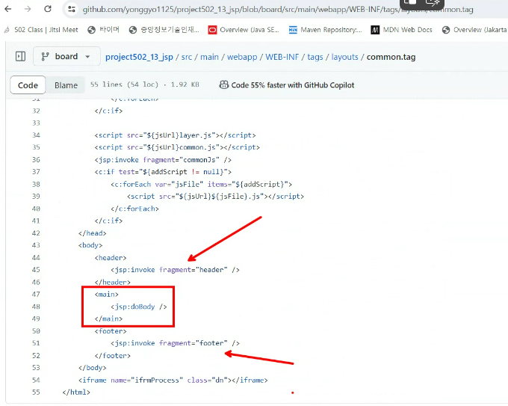
Task: Open the 중앙정보기술인재 bookmark
Action: [x=164, y=30]
